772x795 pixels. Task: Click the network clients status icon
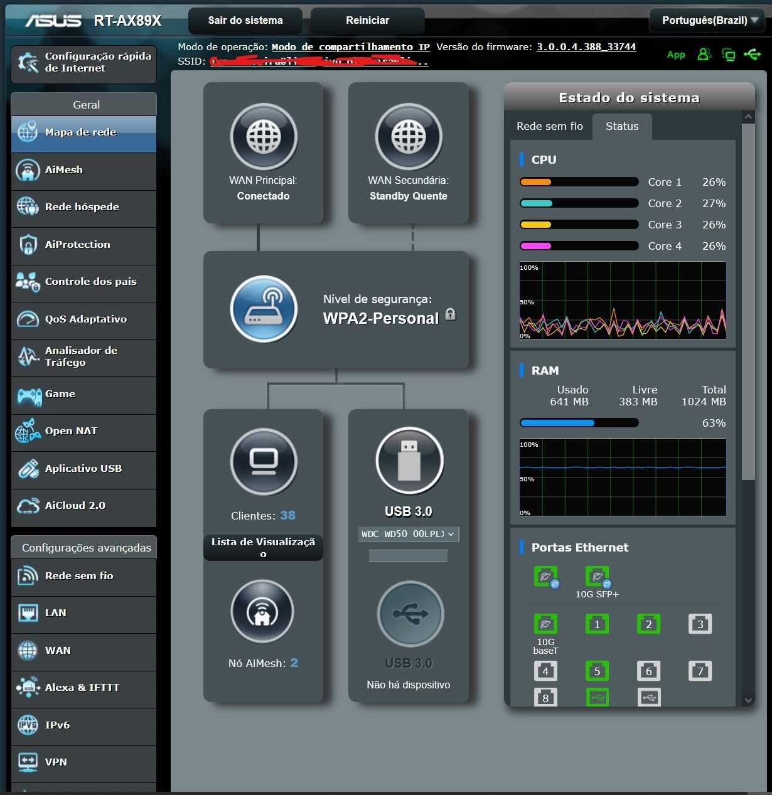(728, 55)
